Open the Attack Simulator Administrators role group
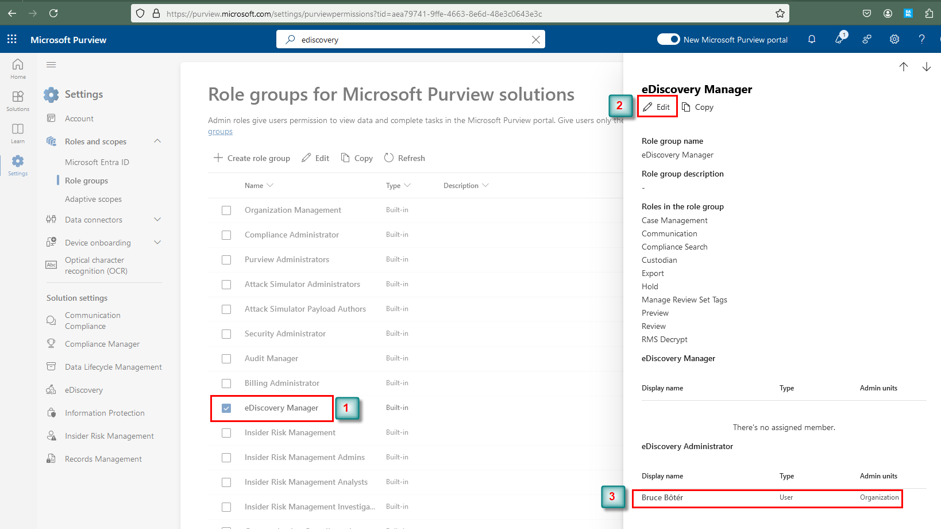The height and width of the screenshot is (529, 941). (x=302, y=284)
